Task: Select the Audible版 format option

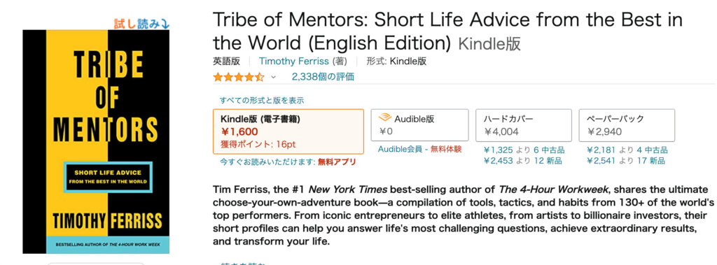Action: coord(419,125)
